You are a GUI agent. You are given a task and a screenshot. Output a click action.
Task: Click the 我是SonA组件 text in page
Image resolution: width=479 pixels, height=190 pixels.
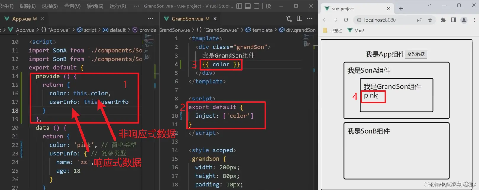click(x=369, y=70)
